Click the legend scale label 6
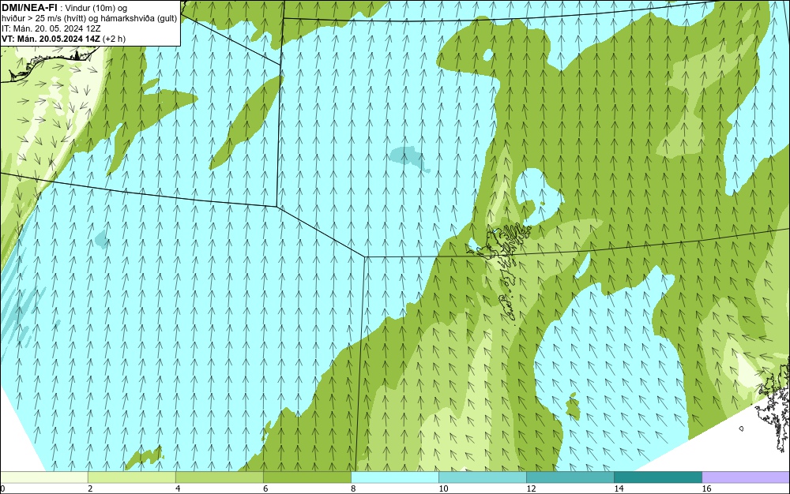 click(265, 488)
